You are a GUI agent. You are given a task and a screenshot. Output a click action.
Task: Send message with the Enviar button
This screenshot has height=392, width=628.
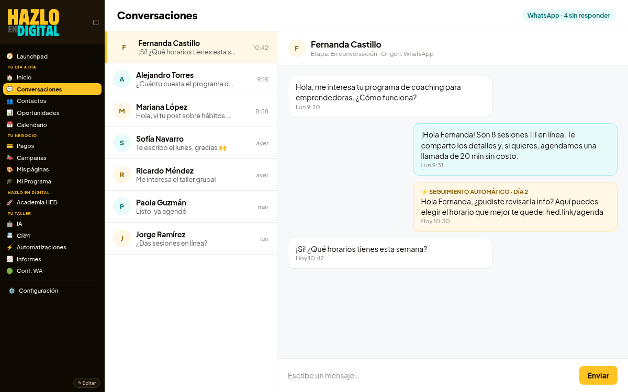[x=598, y=375]
